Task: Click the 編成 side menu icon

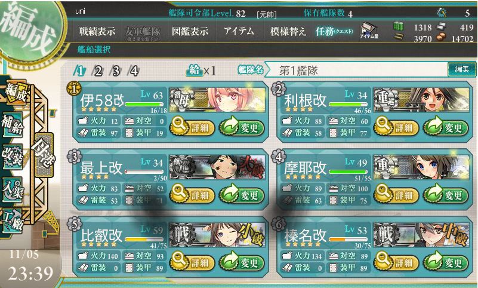Action: (x=15, y=92)
